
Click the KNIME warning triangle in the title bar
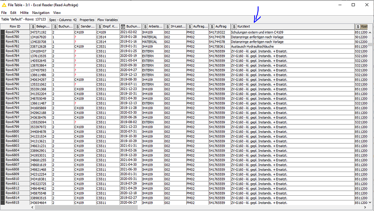click(4, 5)
